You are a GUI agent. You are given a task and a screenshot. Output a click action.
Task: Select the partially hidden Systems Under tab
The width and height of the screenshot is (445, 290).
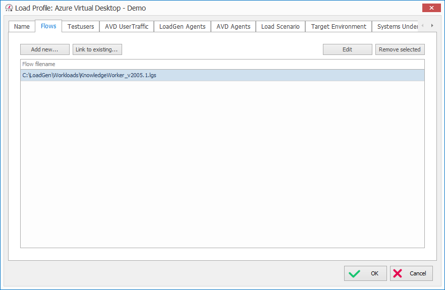click(x=397, y=27)
